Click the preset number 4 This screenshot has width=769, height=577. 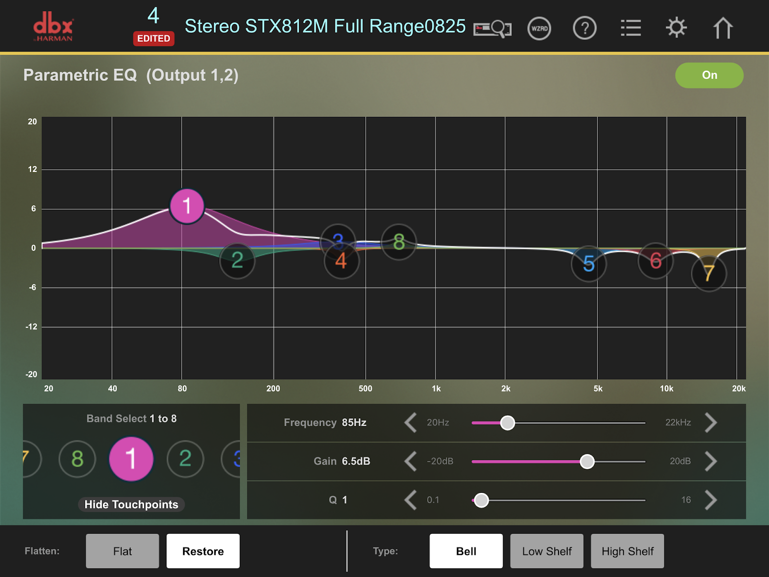[x=153, y=16]
